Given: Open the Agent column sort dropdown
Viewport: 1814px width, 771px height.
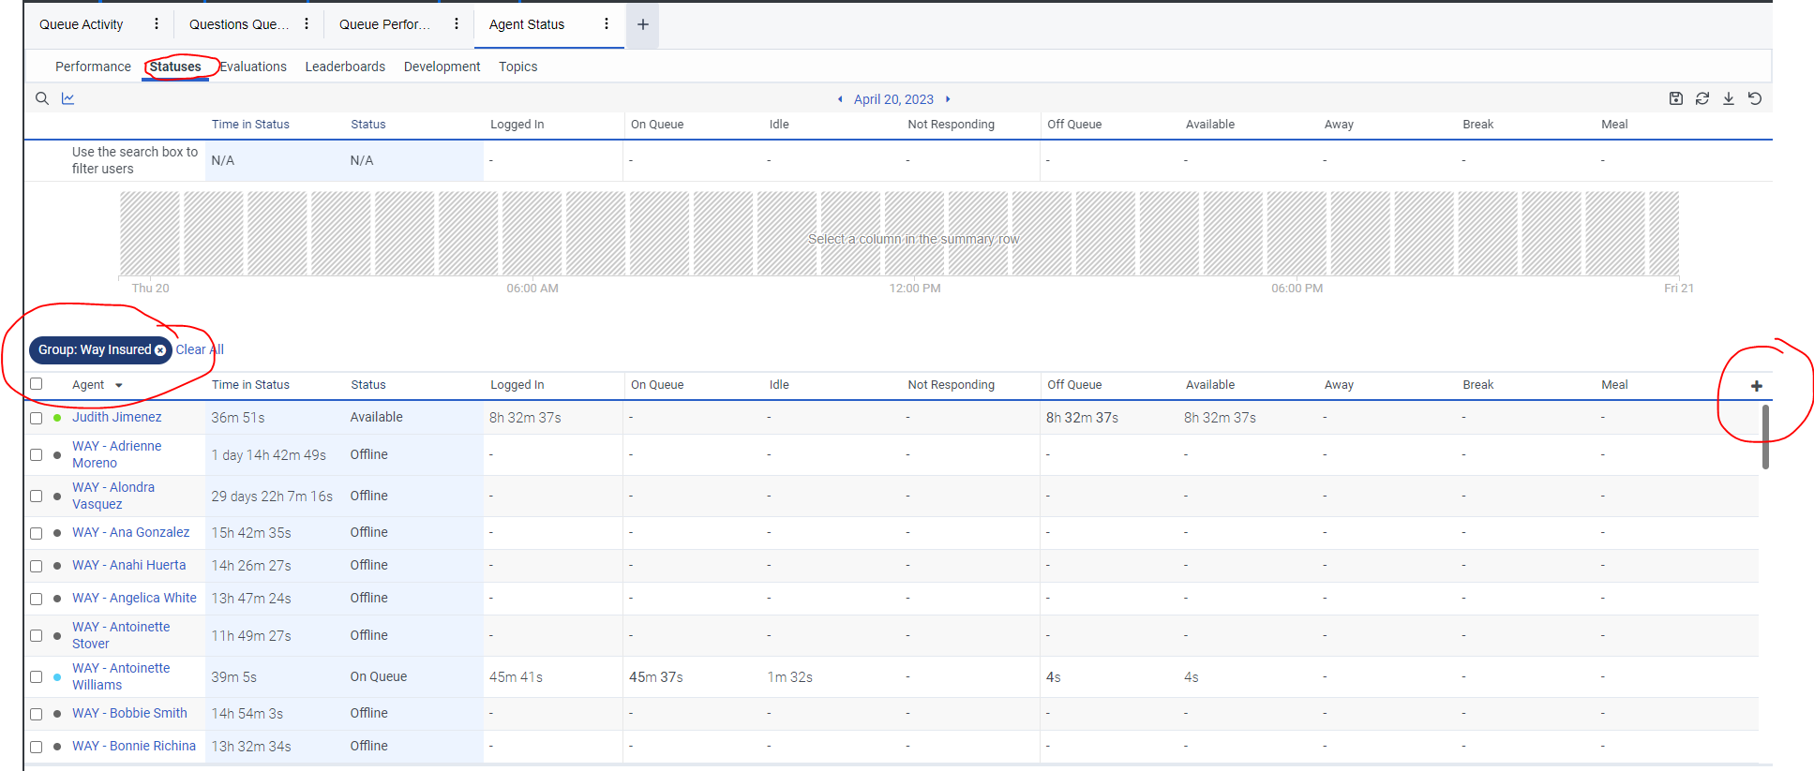Looking at the screenshot, I should coord(119,385).
